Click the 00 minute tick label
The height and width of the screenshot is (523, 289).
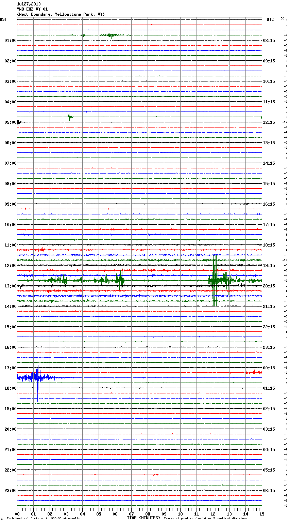(17, 514)
